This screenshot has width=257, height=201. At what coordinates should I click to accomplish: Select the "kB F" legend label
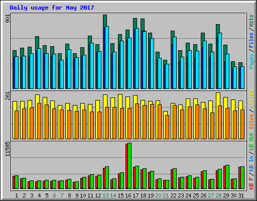(251, 183)
